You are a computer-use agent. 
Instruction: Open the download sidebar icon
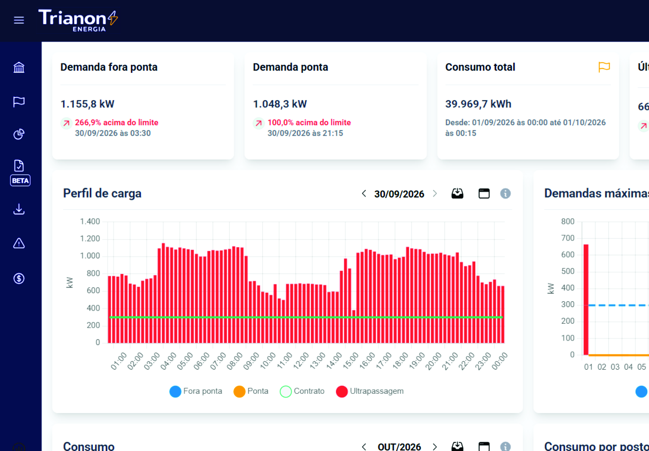19,209
